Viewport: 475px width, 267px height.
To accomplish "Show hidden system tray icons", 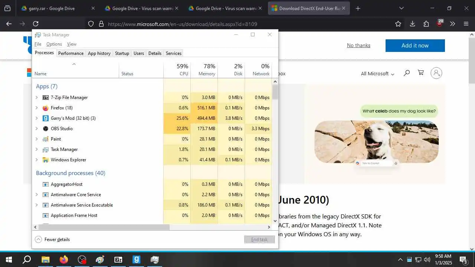I will (x=400, y=260).
